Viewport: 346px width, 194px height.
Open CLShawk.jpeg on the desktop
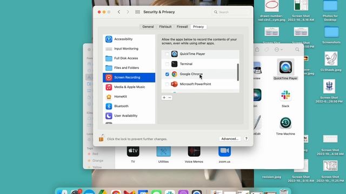pyautogui.click(x=331, y=61)
